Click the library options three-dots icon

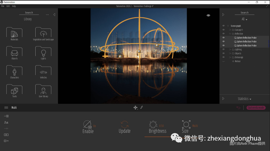(47, 15)
